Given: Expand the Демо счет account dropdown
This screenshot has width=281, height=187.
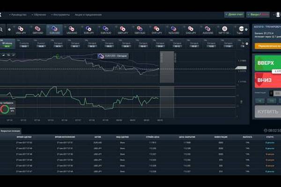Looking at the screenshot, I should [234, 15].
